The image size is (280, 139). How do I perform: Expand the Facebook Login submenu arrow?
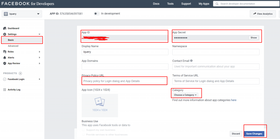[x=39, y=79]
